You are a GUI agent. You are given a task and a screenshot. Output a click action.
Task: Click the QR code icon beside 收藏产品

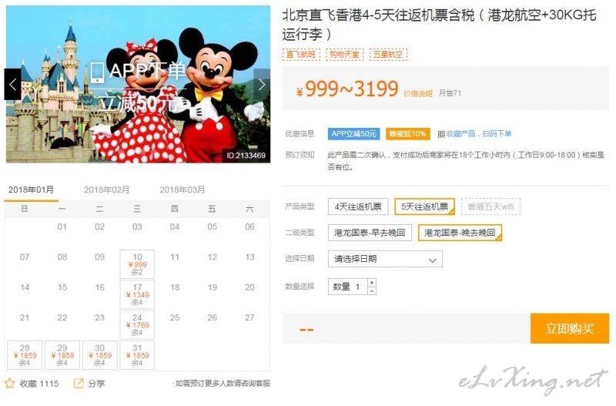441,134
